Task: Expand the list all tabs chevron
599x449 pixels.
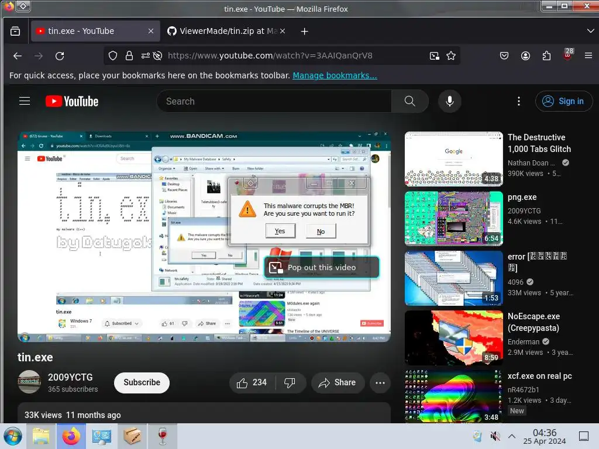Action: 590,31
